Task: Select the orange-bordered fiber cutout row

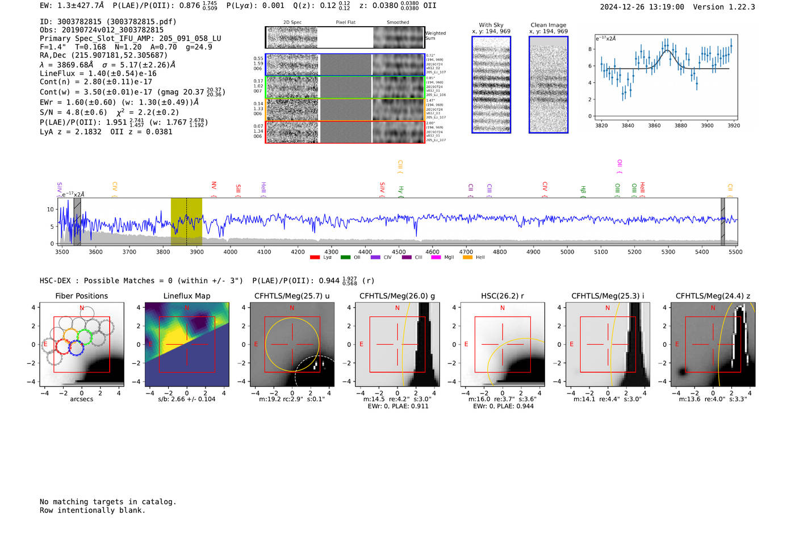Action: pyautogui.click(x=345, y=110)
